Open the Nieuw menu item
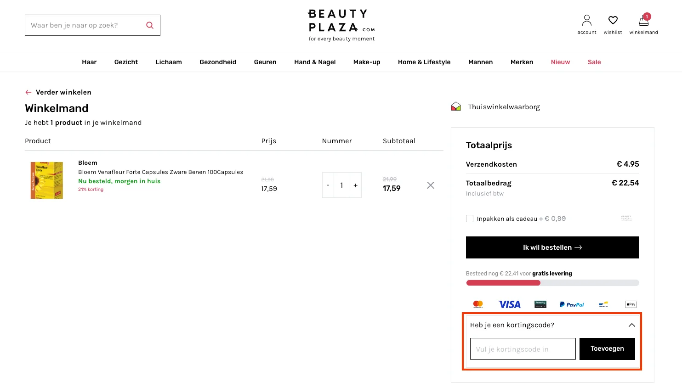Screen dimensions: 682x387 [560, 62]
